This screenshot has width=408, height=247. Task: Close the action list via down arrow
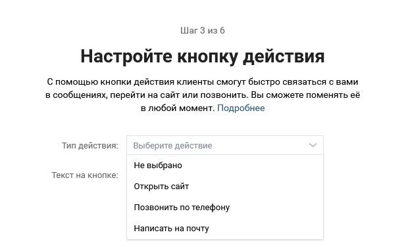(313, 145)
